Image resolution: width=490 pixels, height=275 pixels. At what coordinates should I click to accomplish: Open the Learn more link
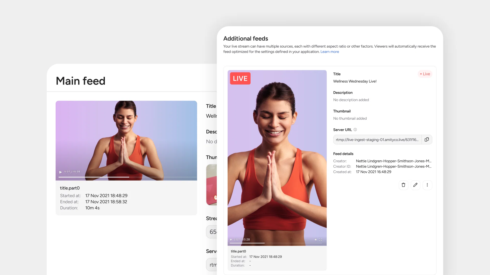[x=329, y=52]
